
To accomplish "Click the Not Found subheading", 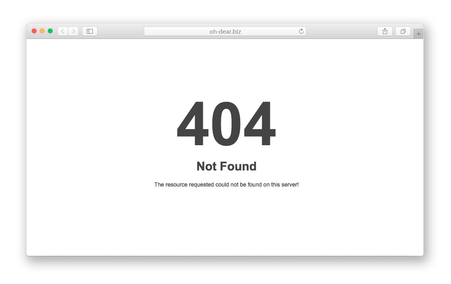I will (x=227, y=166).
